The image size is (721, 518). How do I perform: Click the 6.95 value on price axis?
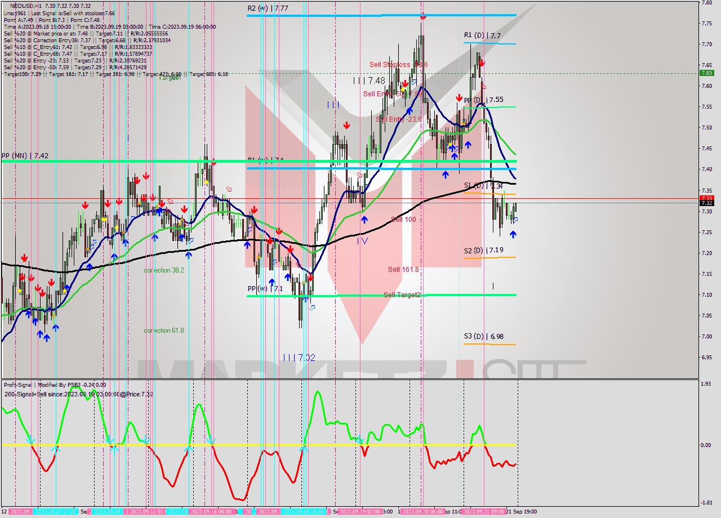[x=706, y=358]
